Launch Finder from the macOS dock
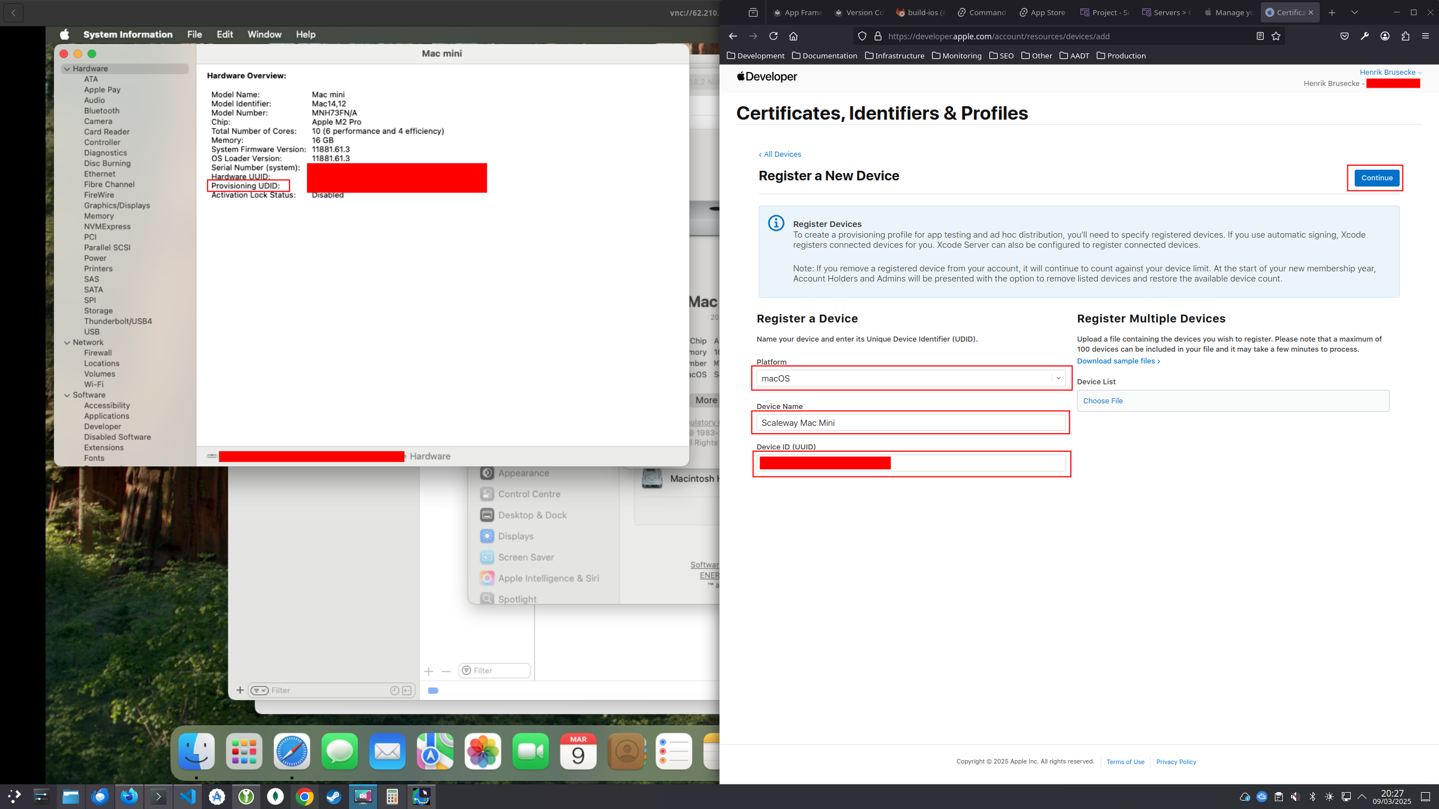This screenshot has width=1439, height=809. (x=196, y=751)
